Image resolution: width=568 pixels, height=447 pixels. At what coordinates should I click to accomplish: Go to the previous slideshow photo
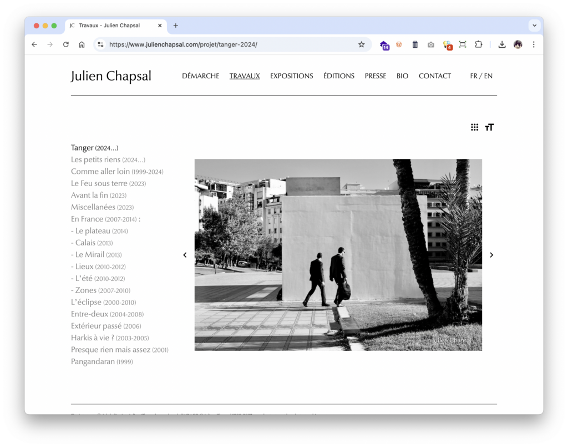pyautogui.click(x=185, y=255)
